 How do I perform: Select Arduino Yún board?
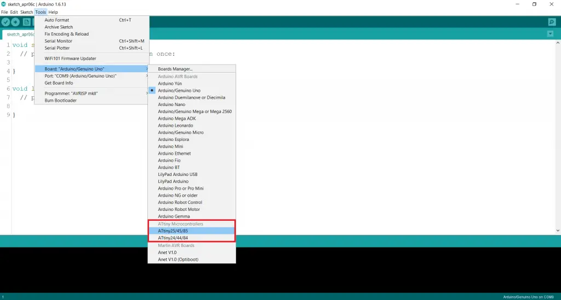coord(192,84)
